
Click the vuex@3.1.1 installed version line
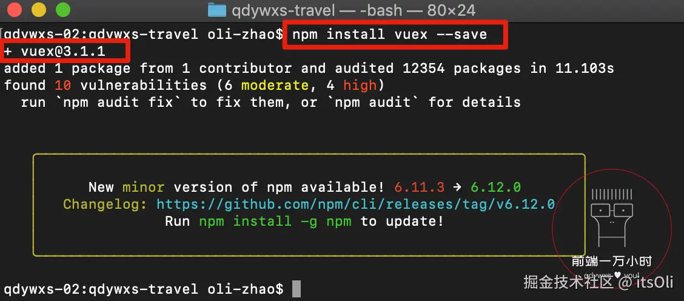tap(55, 51)
